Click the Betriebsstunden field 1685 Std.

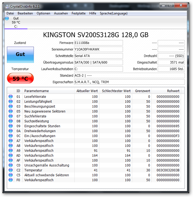tap(171, 69)
